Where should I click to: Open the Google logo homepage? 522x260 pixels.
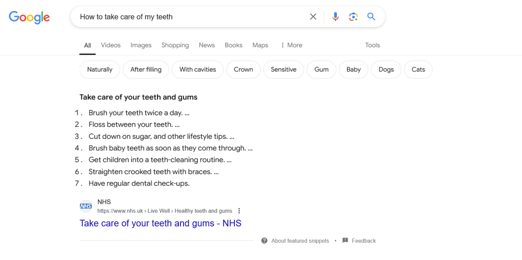[x=29, y=17]
